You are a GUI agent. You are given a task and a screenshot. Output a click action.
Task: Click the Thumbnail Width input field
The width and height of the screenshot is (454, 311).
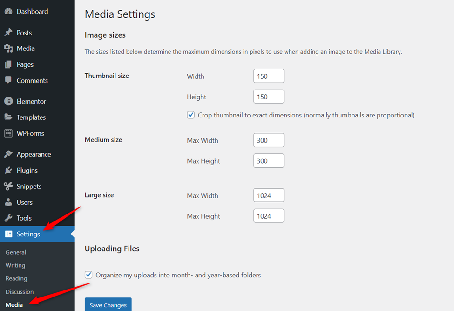click(x=268, y=76)
